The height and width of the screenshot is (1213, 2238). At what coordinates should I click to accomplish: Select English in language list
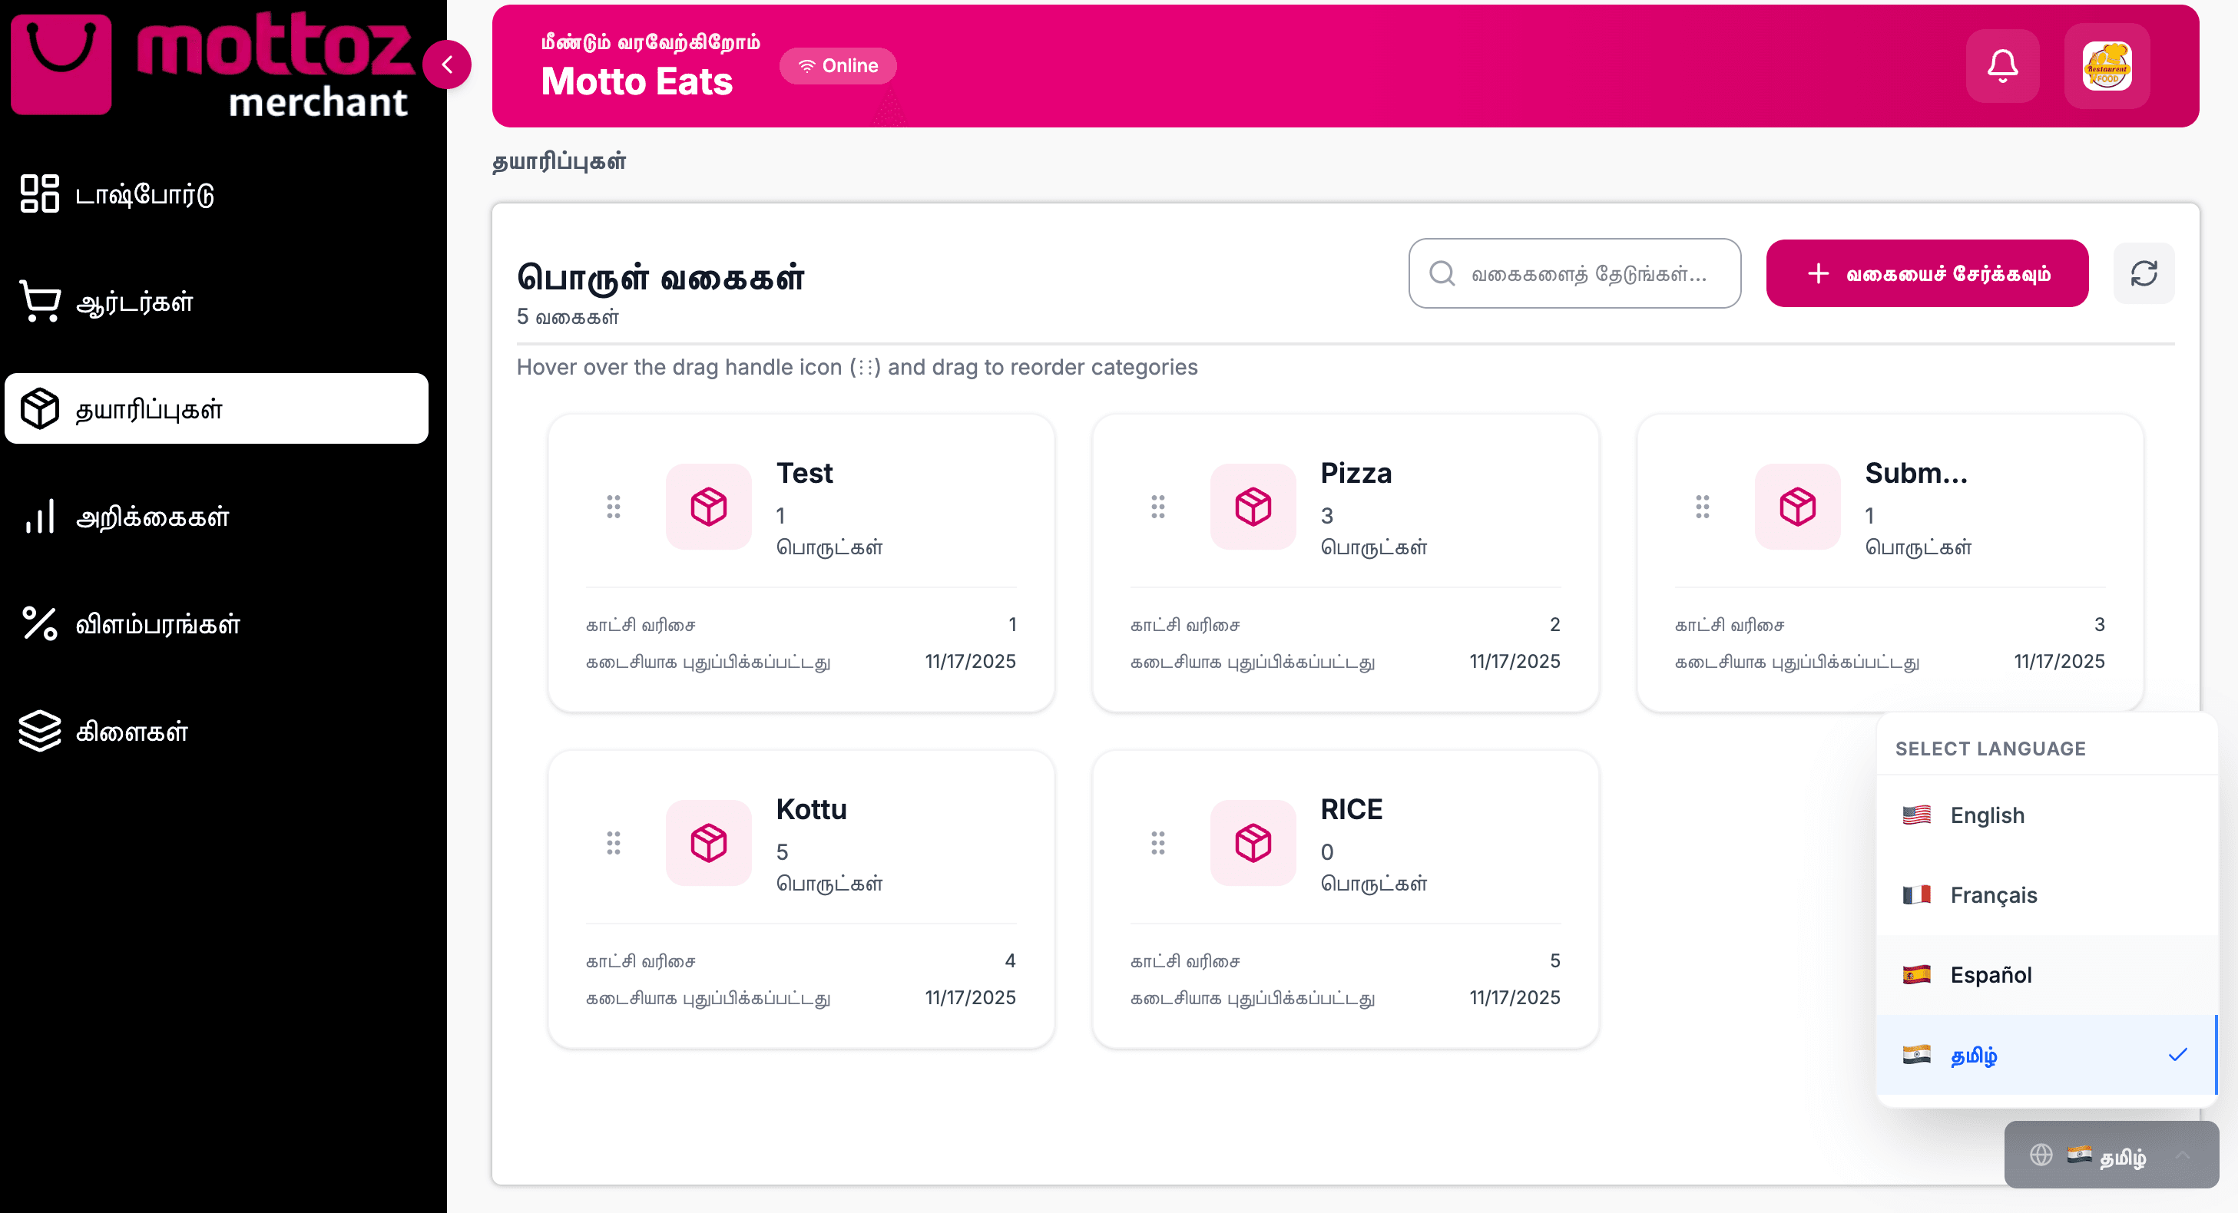[2046, 815]
